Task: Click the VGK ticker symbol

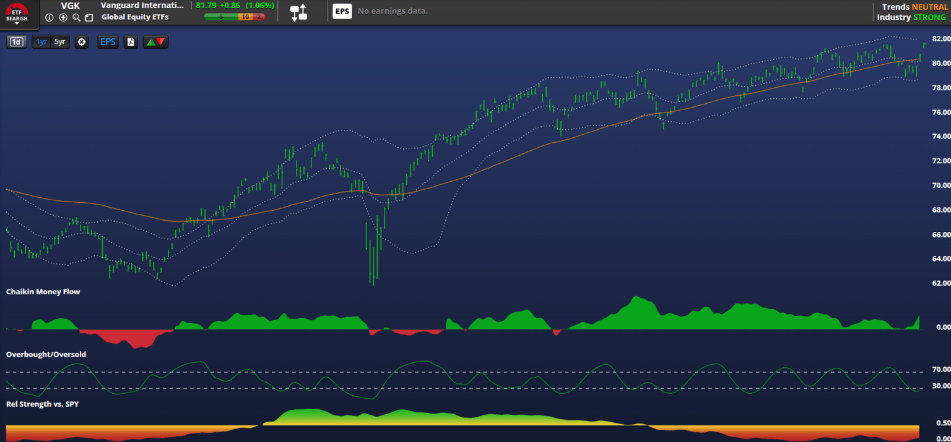Action: point(70,6)
